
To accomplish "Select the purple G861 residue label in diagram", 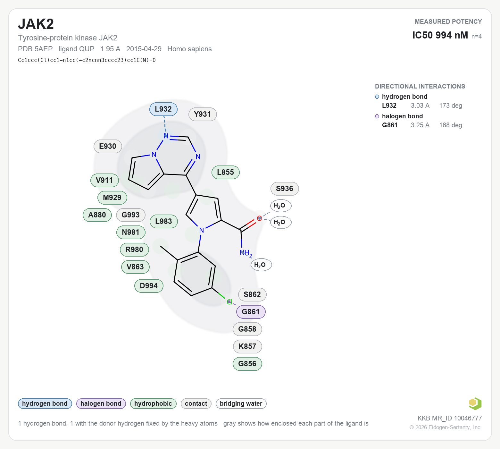I will (251, 312).
